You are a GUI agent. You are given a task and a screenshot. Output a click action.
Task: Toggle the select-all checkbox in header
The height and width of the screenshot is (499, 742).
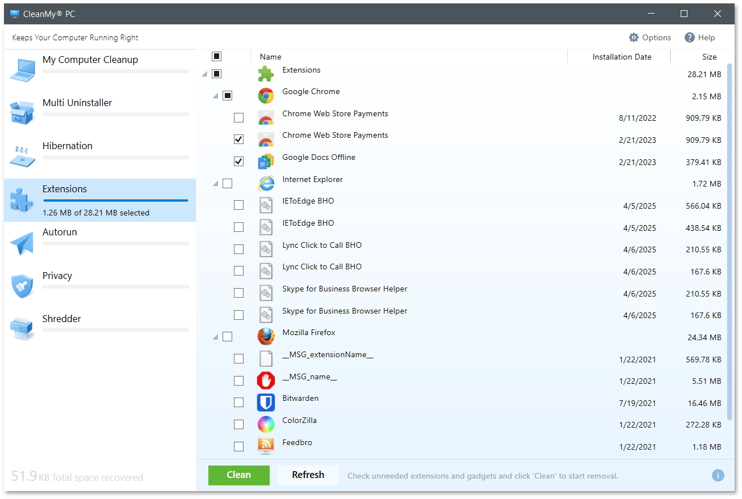216,56
